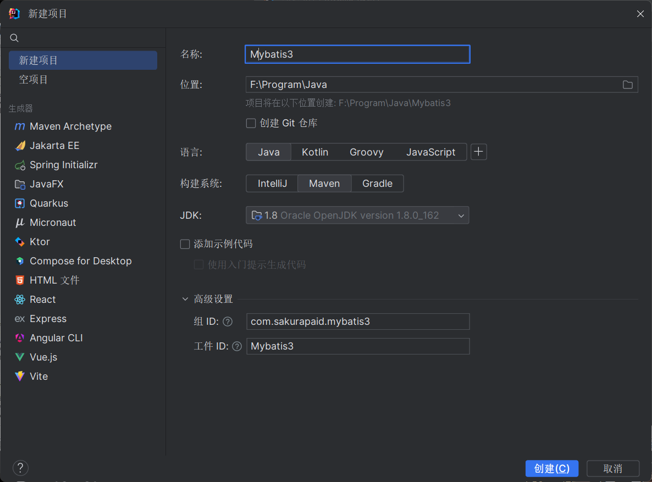The width and height of the screenshot is (652, 482).
Task: Select Kotlin language option
Action: pyautogui.click(x=315, y=152)
